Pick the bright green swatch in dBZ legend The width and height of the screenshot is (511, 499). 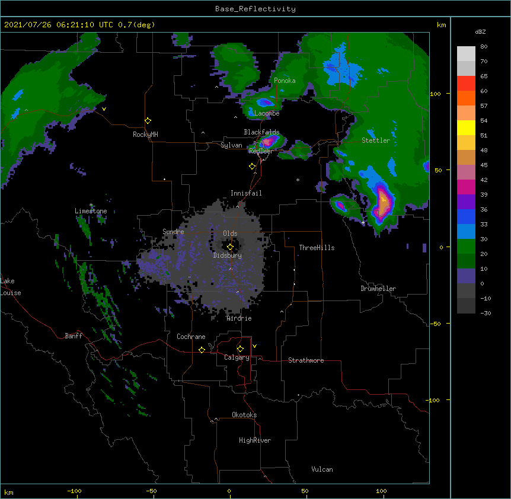466,247
